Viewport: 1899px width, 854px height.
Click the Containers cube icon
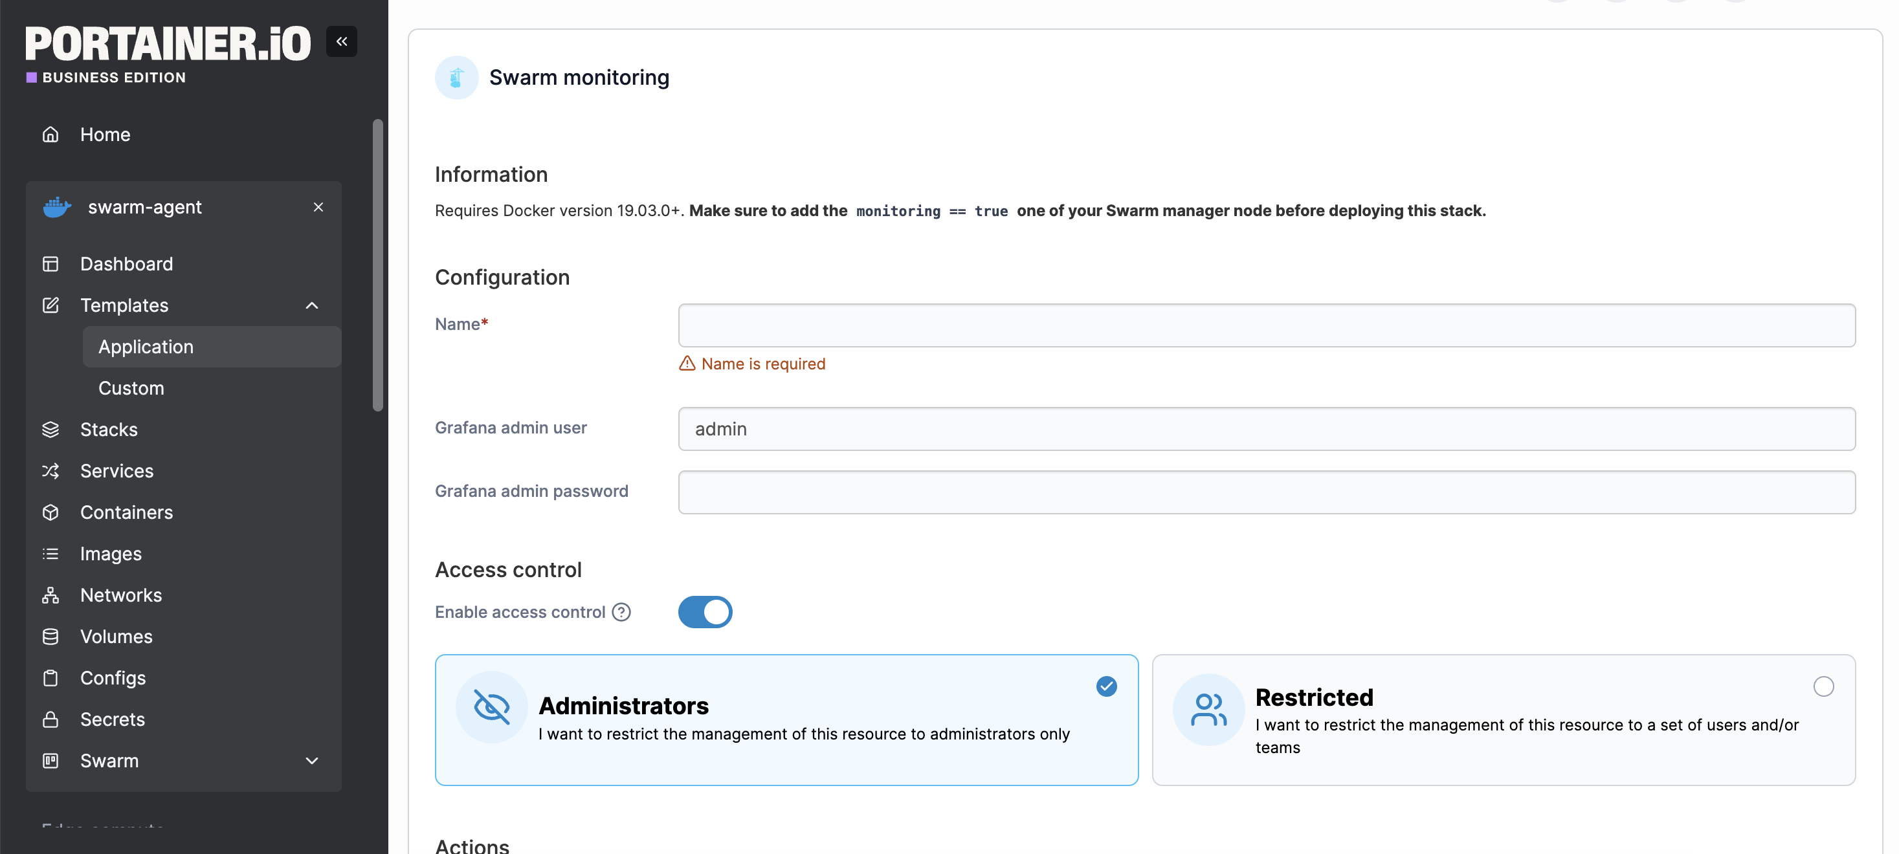50,512
